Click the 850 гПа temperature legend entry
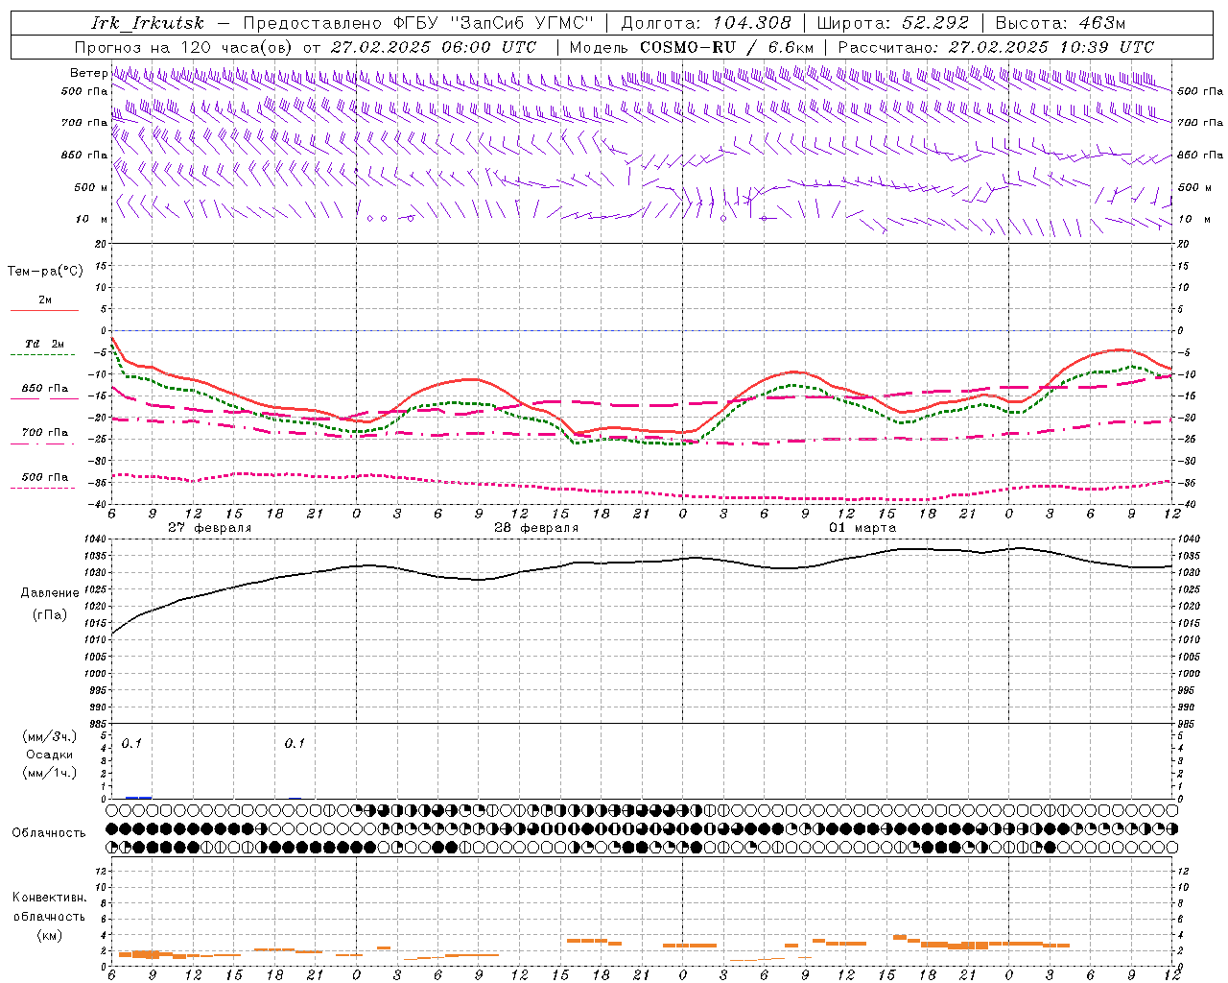 click(x=45, y=388)
